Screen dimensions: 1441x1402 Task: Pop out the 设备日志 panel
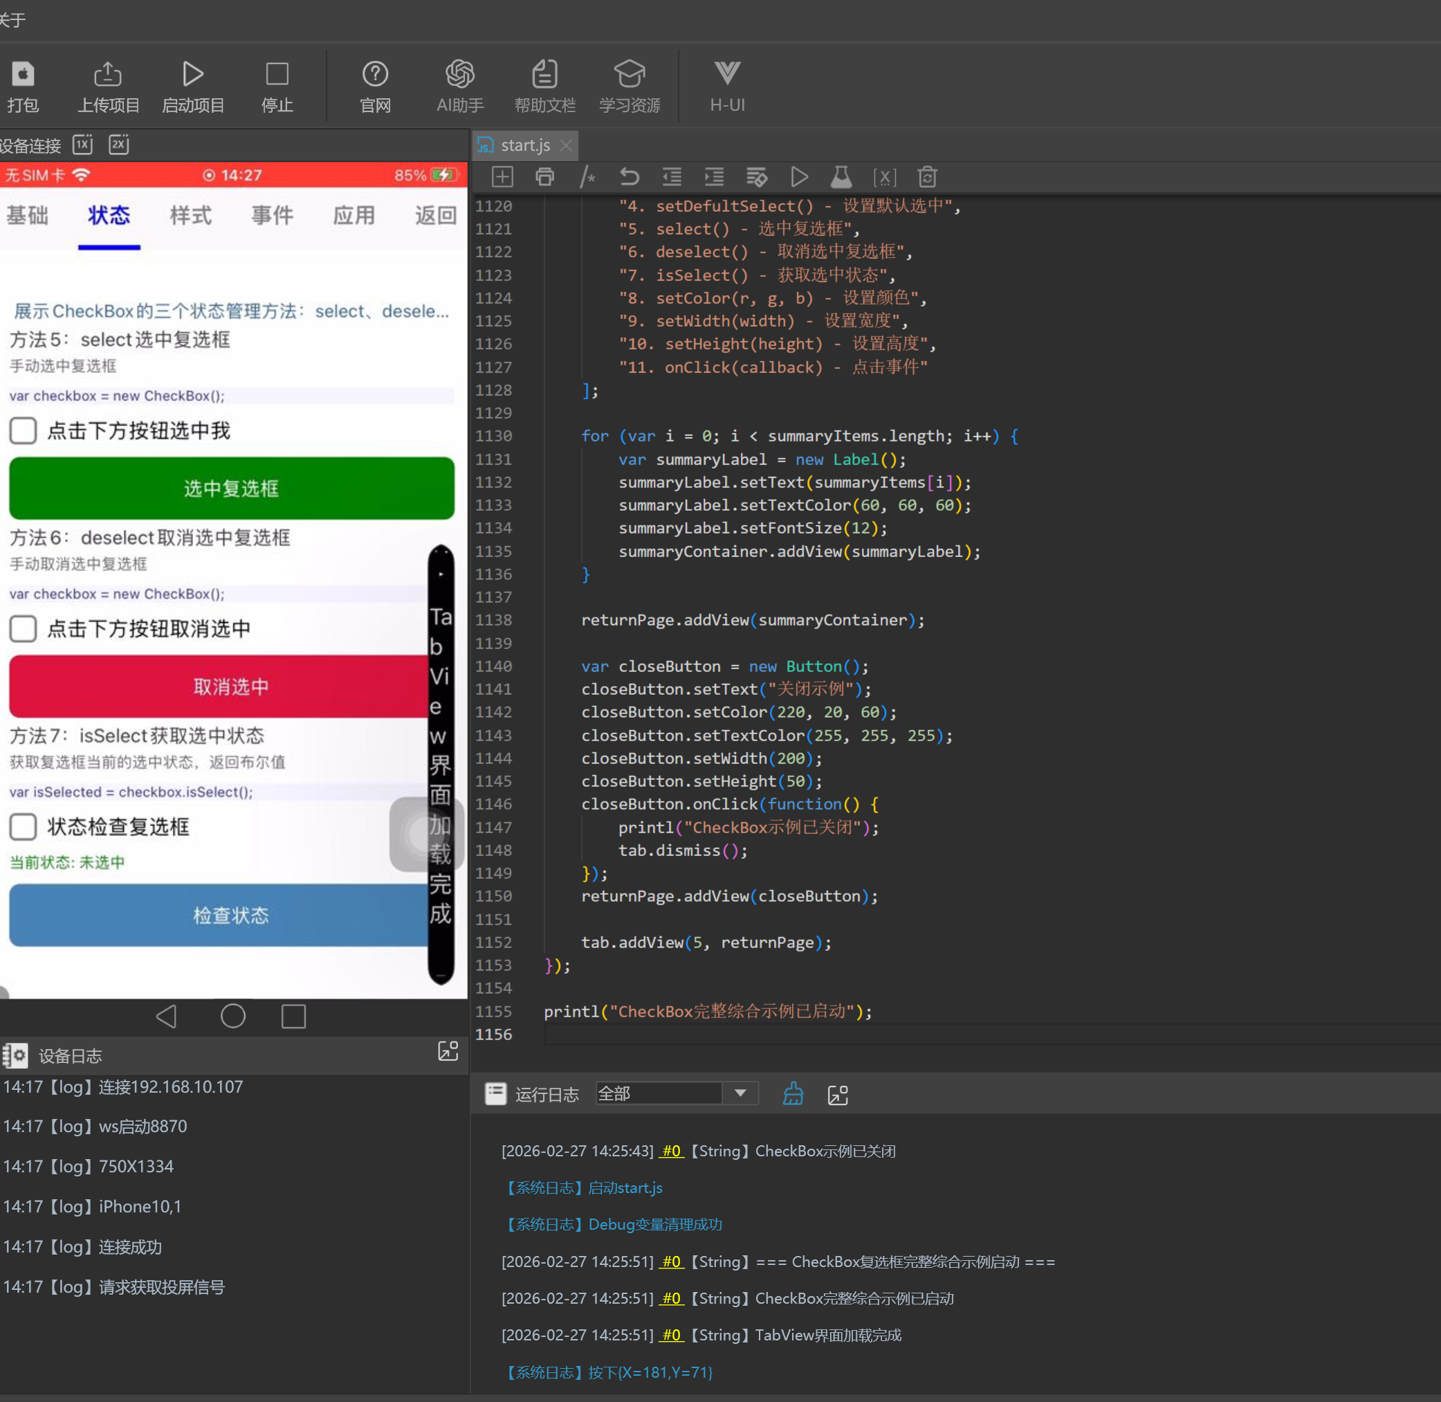(448, 1052)
